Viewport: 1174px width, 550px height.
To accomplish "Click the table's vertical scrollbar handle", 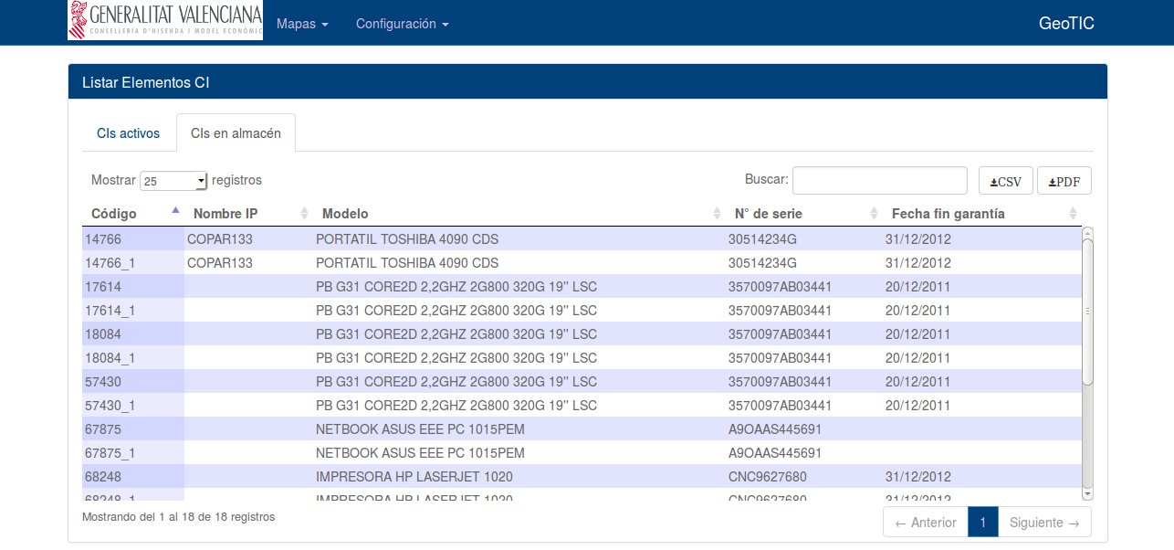I will (x=1087, y=311).
